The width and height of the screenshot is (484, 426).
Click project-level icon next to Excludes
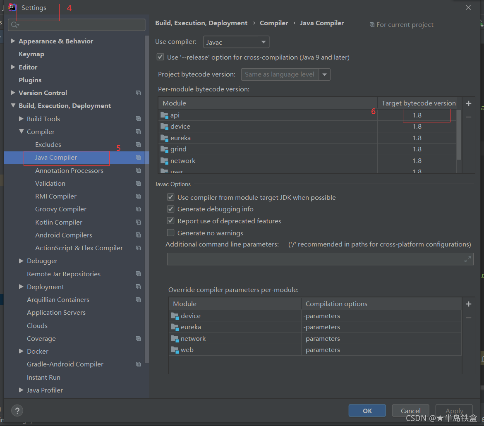138,144
